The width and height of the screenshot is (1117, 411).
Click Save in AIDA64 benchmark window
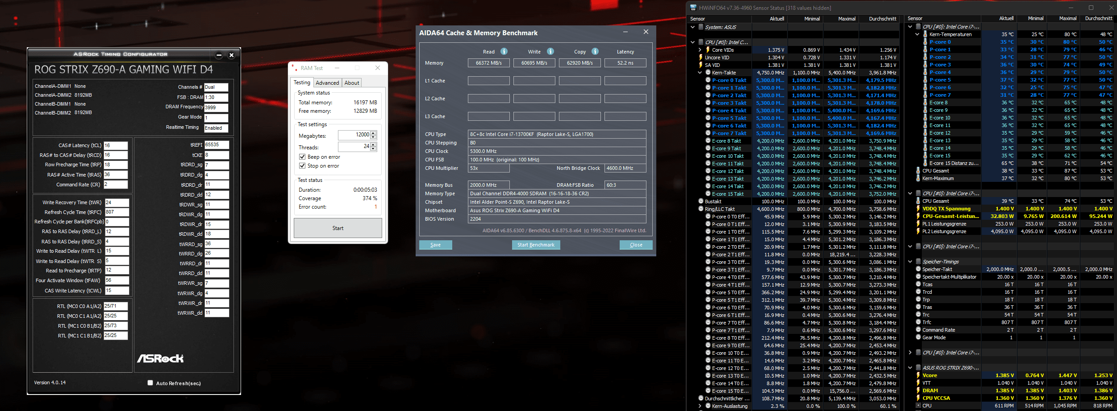(436, 245)
